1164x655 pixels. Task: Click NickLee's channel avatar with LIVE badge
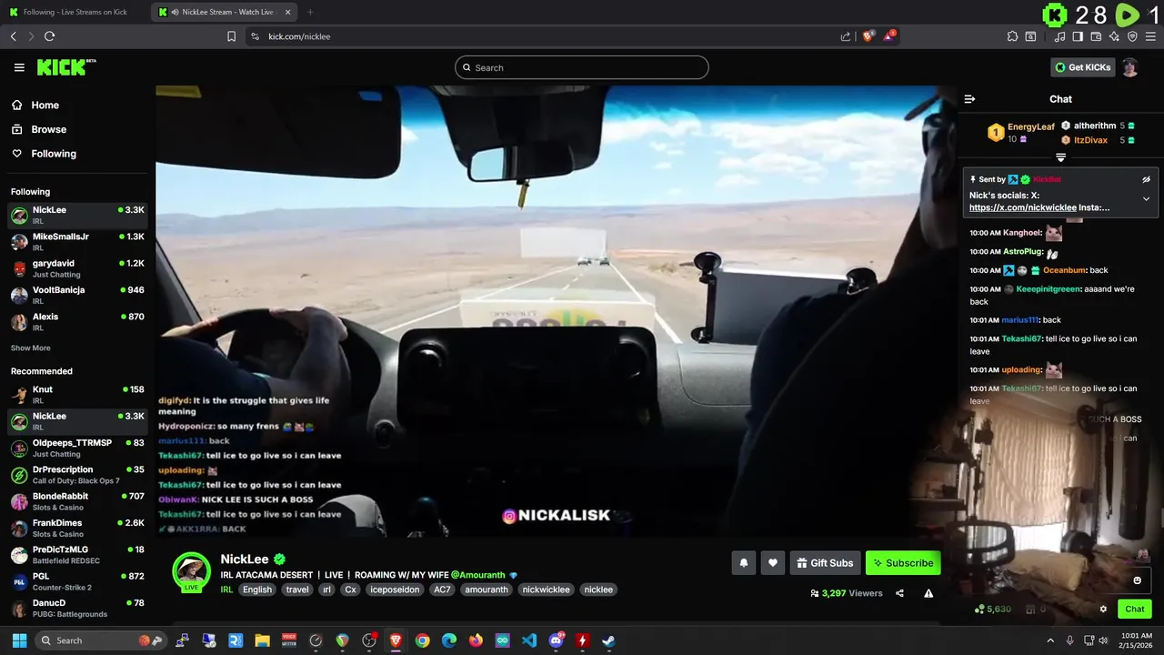click(x=191, y=571)
